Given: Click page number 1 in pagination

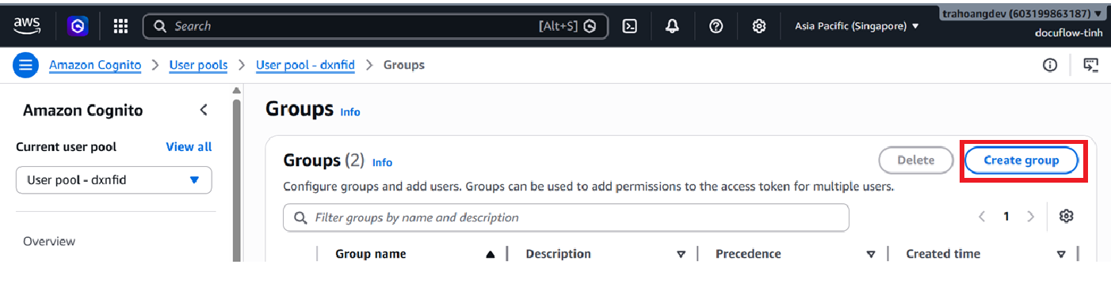Looking at the screenshot, I should pyautogui.click(x=1006, y=216).
